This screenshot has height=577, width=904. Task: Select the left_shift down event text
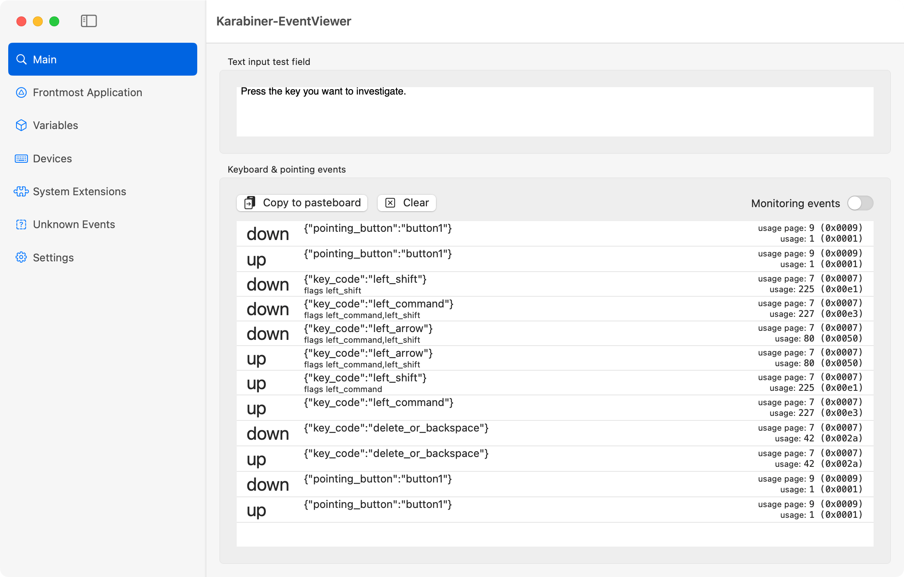[x=365, y=279]
